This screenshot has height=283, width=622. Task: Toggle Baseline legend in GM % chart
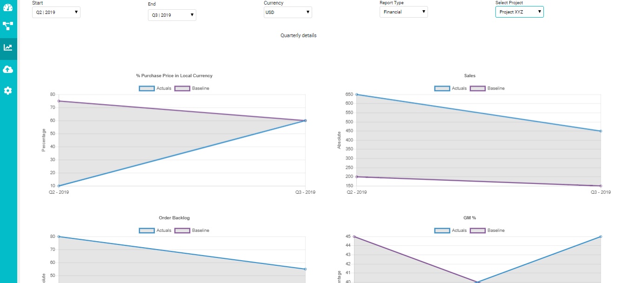[487, 230]
